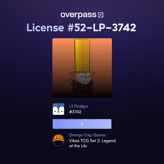Click the 'of the Lils' text line
Screen dimensions: 164x164
pos(78,146)
